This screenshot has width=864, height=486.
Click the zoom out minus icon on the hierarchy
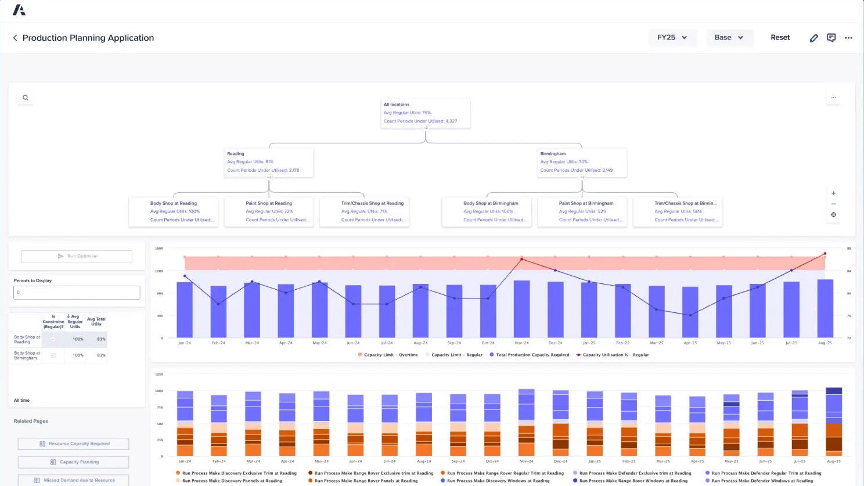pos(833,204)
